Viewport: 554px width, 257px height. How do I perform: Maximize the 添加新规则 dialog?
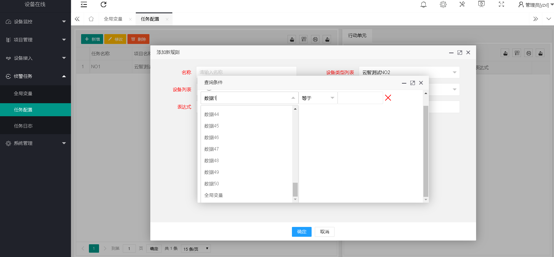point(460,52)
